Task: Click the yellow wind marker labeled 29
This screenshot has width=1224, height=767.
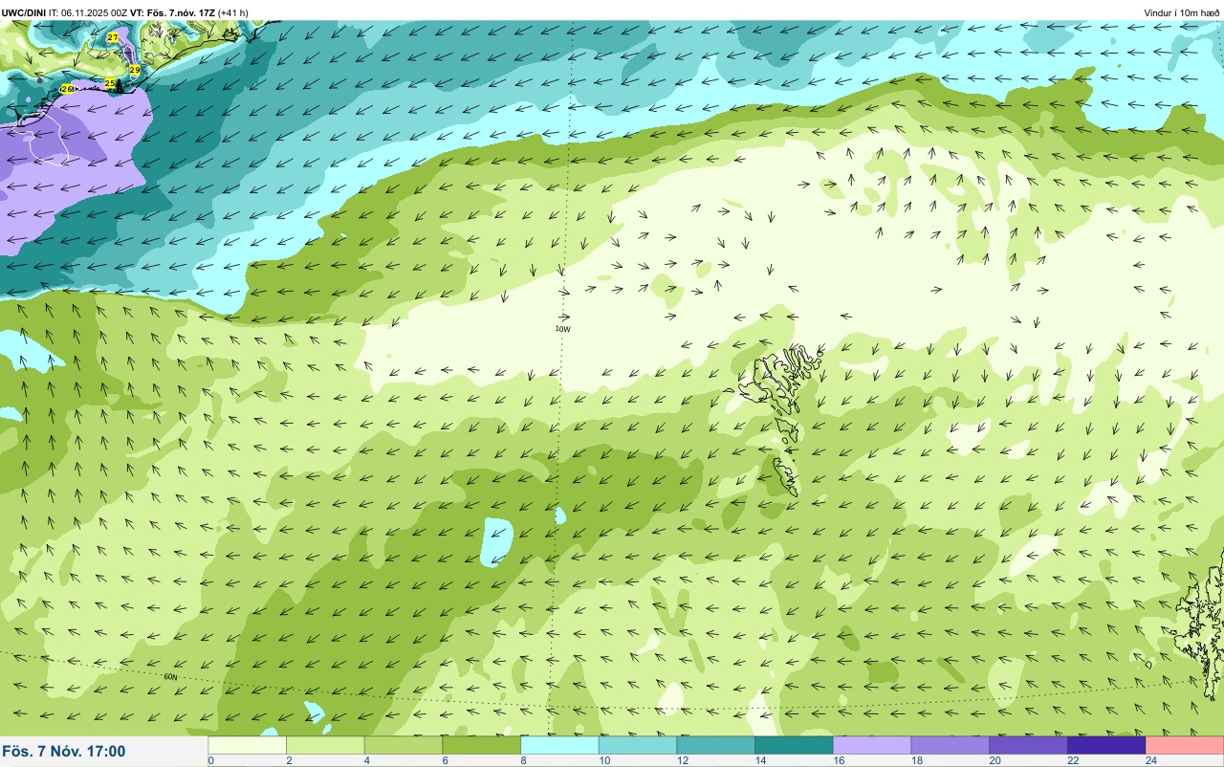Action: point(135,70)
